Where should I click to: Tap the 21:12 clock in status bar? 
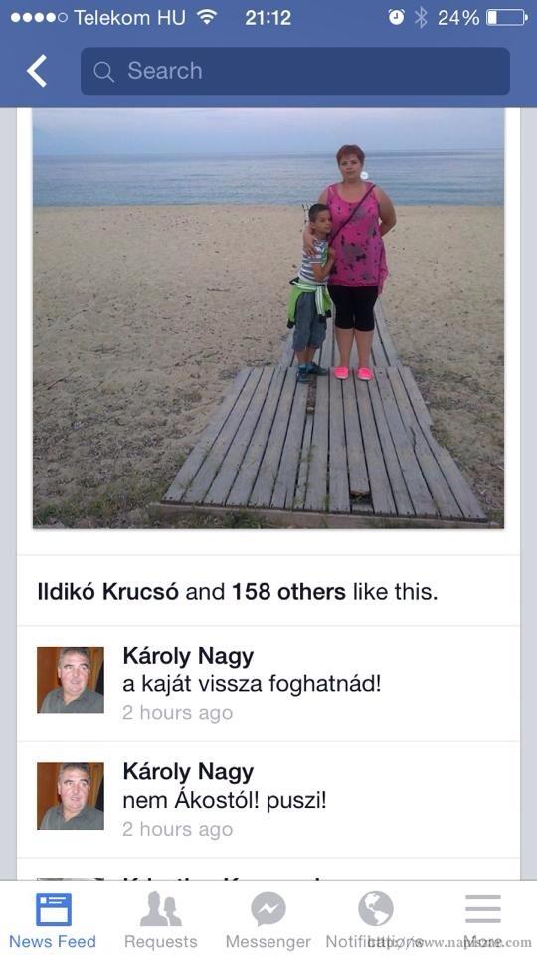pos(268,18)
